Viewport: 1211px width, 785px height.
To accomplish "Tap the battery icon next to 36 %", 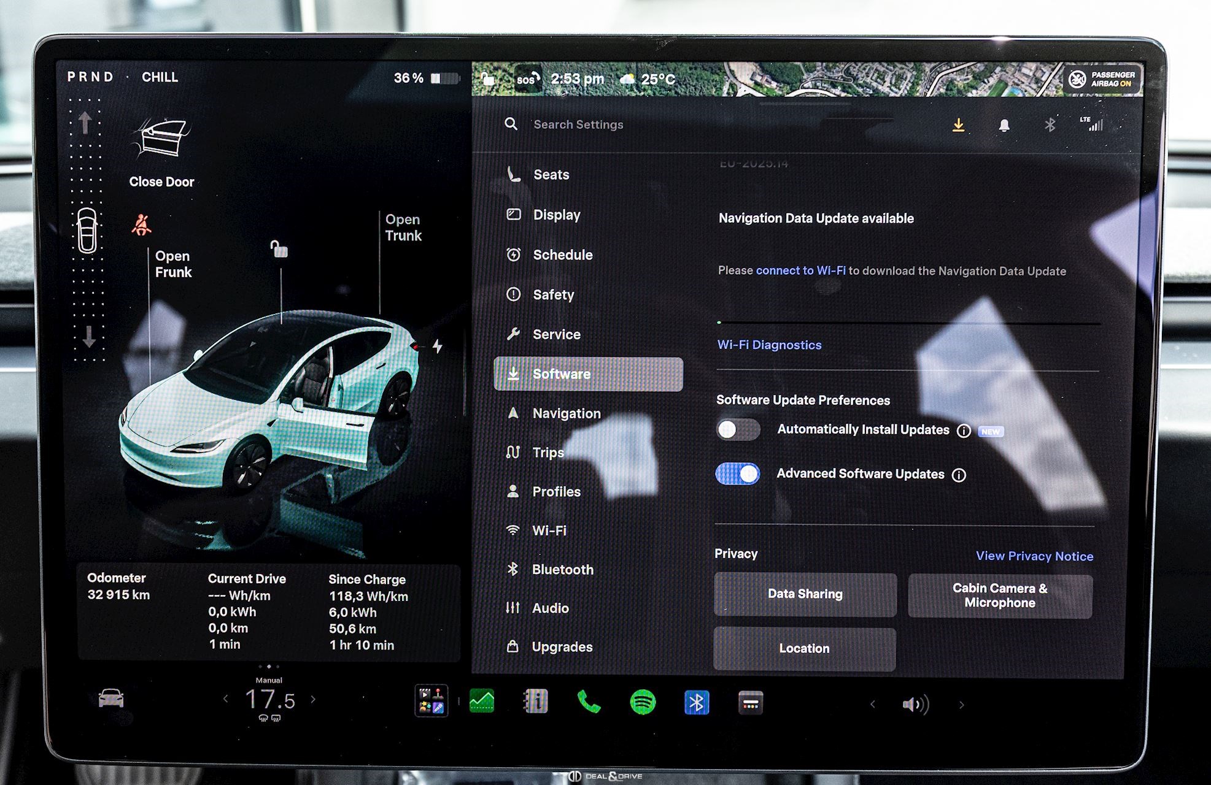I will pos(445,78).
